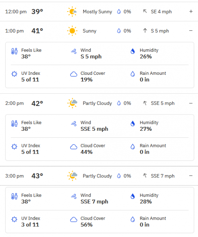The height and width of the screenshot is (237, 198).
Task: Collapse the 3:00 pm forecast details
Action: click(x=191, y=176)
